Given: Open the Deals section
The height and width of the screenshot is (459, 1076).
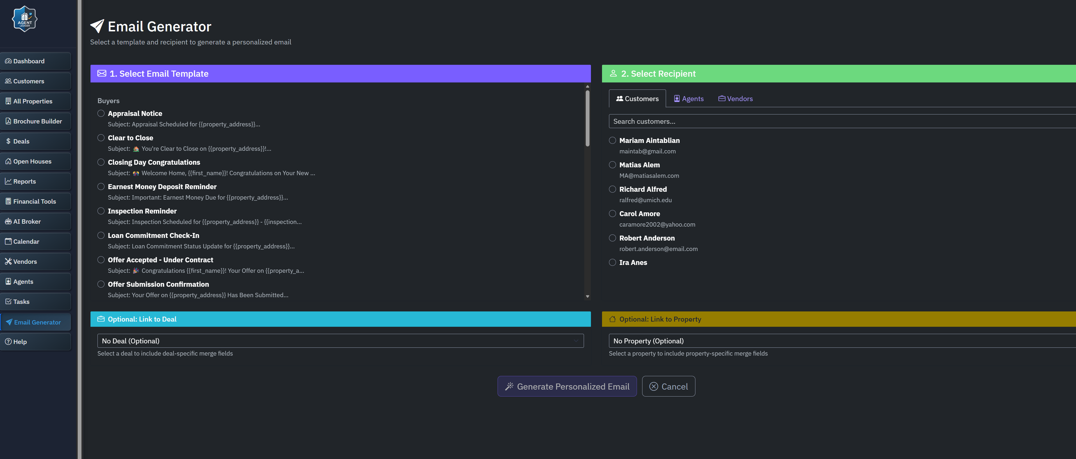Looking at the screenshot, I should click(x=35, y=141).
